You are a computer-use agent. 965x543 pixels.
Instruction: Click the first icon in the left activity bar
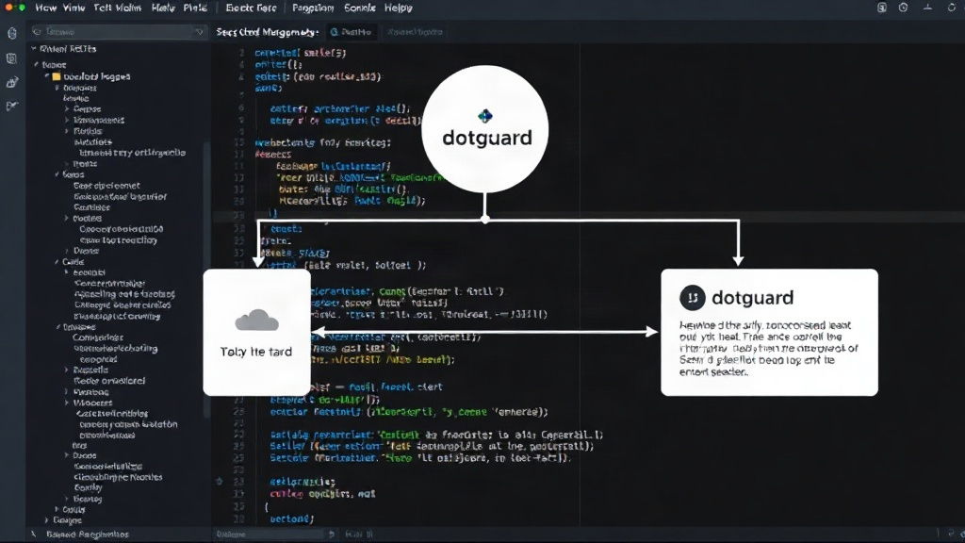click(12, 33)
